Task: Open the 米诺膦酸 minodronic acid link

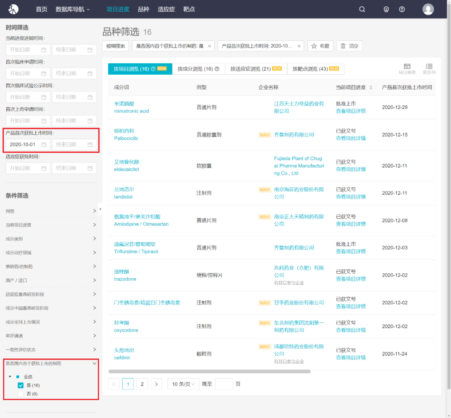Action: [132, 108]
